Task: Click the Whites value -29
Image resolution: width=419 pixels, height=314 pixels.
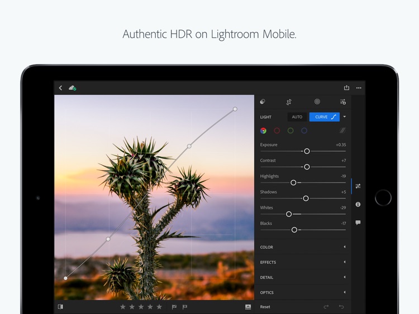Action: point(343,207)
